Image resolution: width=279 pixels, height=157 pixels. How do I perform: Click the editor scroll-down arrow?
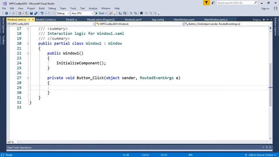point(270,138)
